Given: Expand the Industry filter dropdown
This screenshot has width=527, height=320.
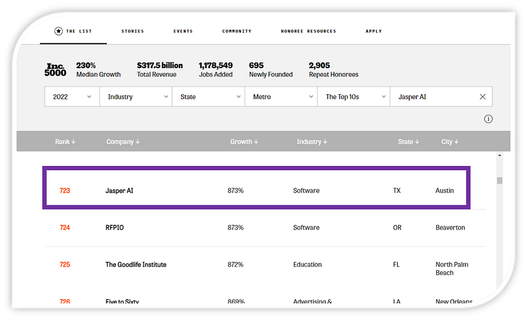Looking at the screenshot, I should click(x=137, y=97).
